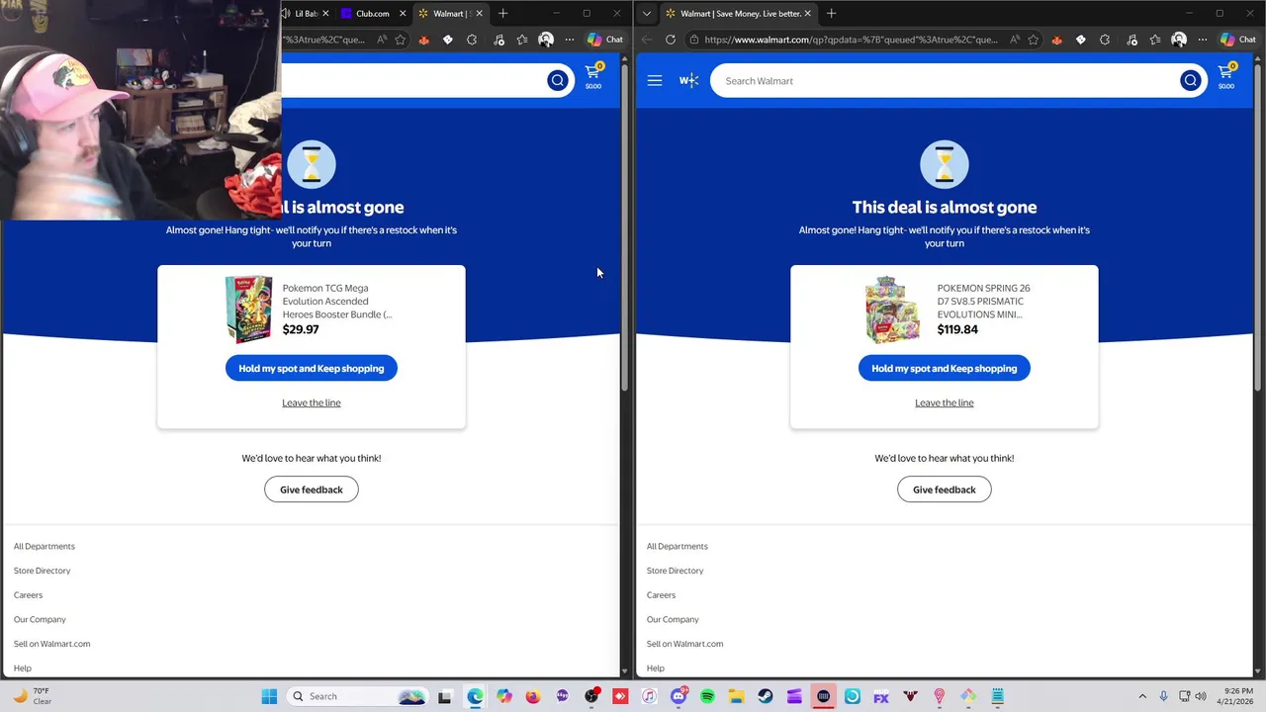Click the Walmart spark logo in right window

(689, 81)
